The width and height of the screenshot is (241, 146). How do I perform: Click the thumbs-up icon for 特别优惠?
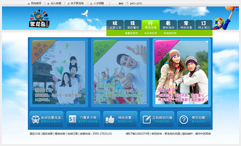[x=110, y=119]
